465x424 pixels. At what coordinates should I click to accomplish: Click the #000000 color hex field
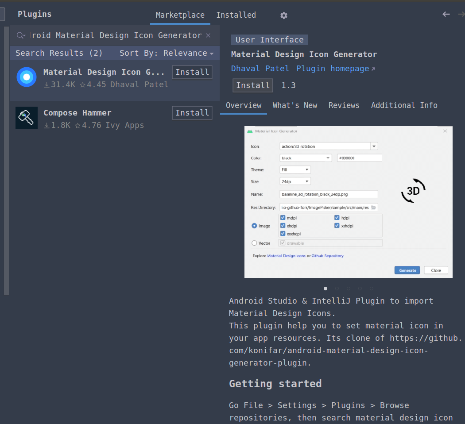(x=360, y=158)
